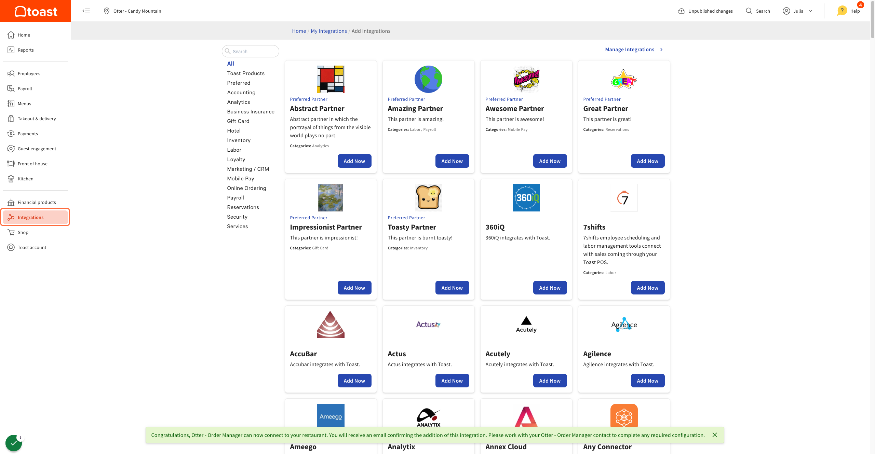Viewport: 875px width, 454px height.
Task: Filter by Online Ordering category
Action: (246, 188)
